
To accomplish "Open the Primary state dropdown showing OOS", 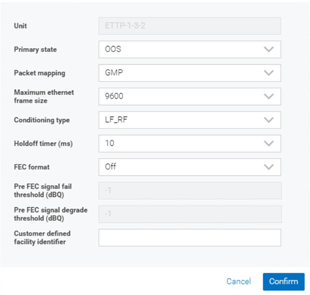I will (180, 50).
